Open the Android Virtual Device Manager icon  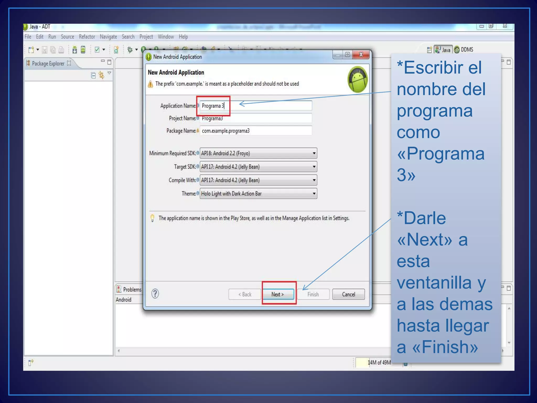pyautogui.click(x=83, y=50)
